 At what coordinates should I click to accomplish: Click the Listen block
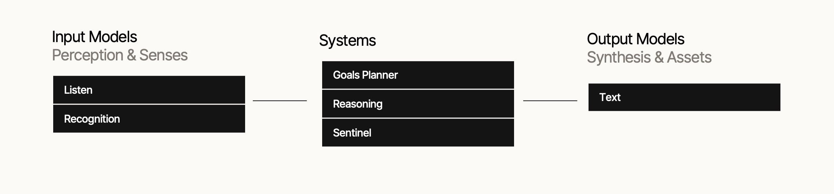click(149, 90)
